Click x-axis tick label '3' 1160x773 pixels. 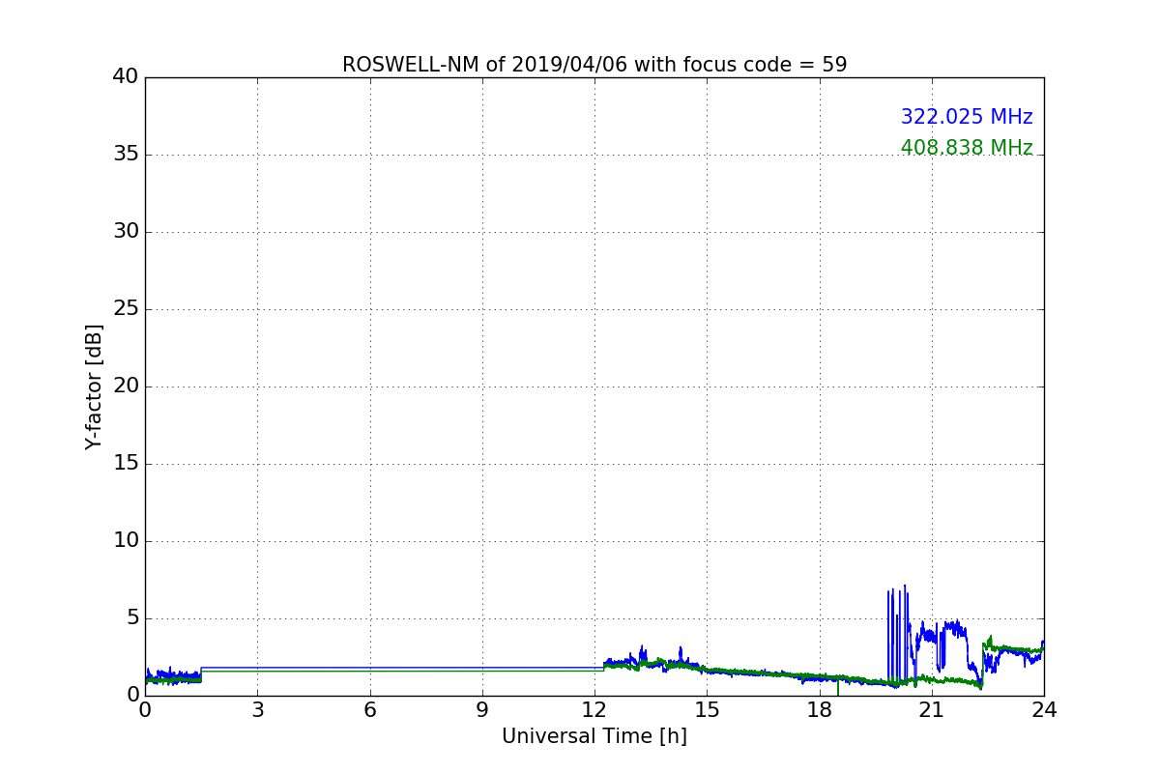click(x=257, y=710)
